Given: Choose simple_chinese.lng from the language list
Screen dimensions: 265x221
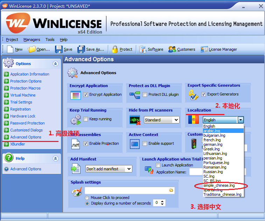Looking at the screenshot, I should 219,185.
